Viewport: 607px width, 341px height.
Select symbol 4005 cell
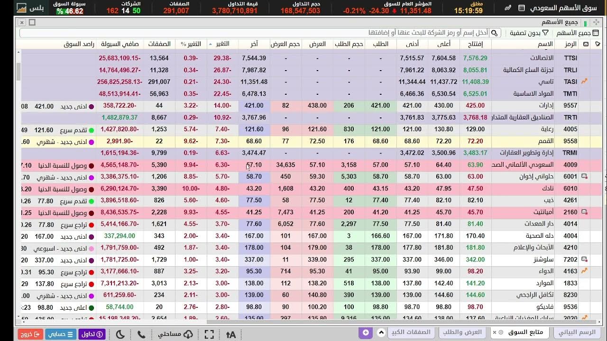pos(570,129)
